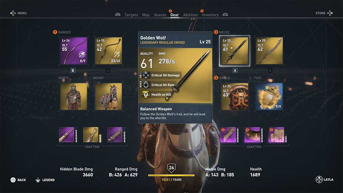Image resolution: width=343 pixels, height=193 pixels.
Task: Choose the Lv 25 quality 62 curved sword
Action: click(269, 51)
